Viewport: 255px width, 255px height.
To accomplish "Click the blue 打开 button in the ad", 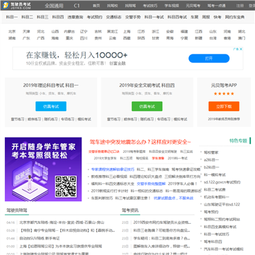I will click(x=209, y=58).
